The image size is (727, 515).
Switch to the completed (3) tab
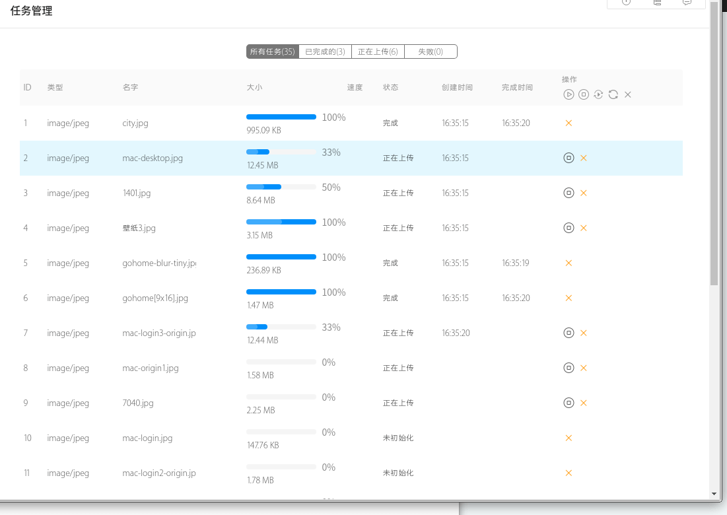click(x=325, y=51)
